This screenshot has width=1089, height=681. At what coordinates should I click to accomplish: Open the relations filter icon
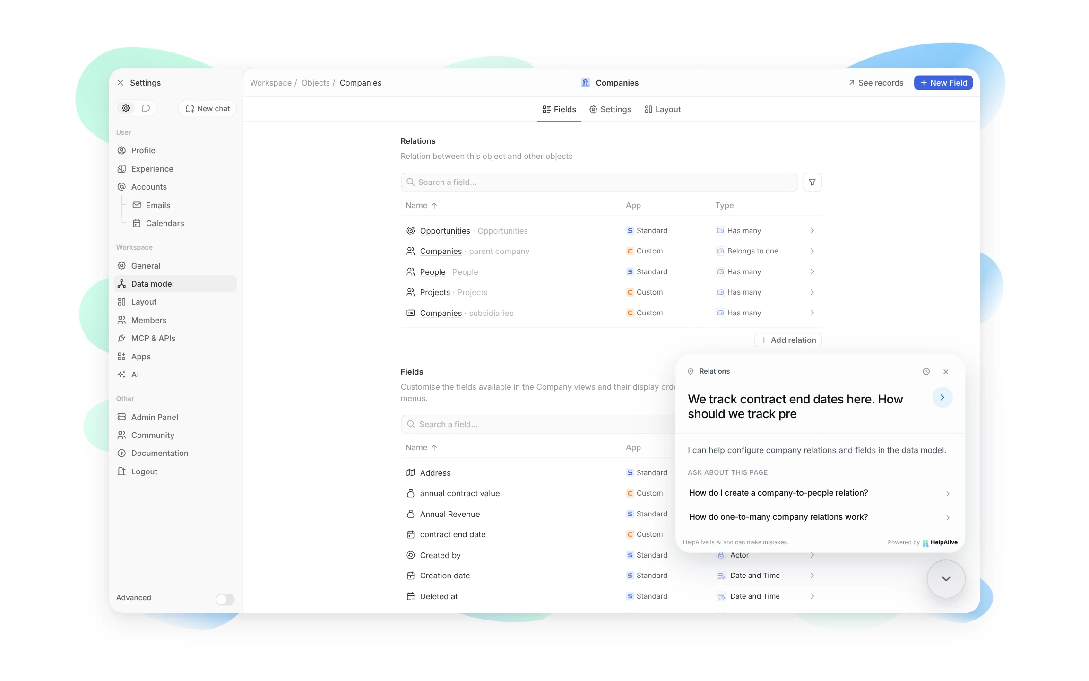point(812,182)
